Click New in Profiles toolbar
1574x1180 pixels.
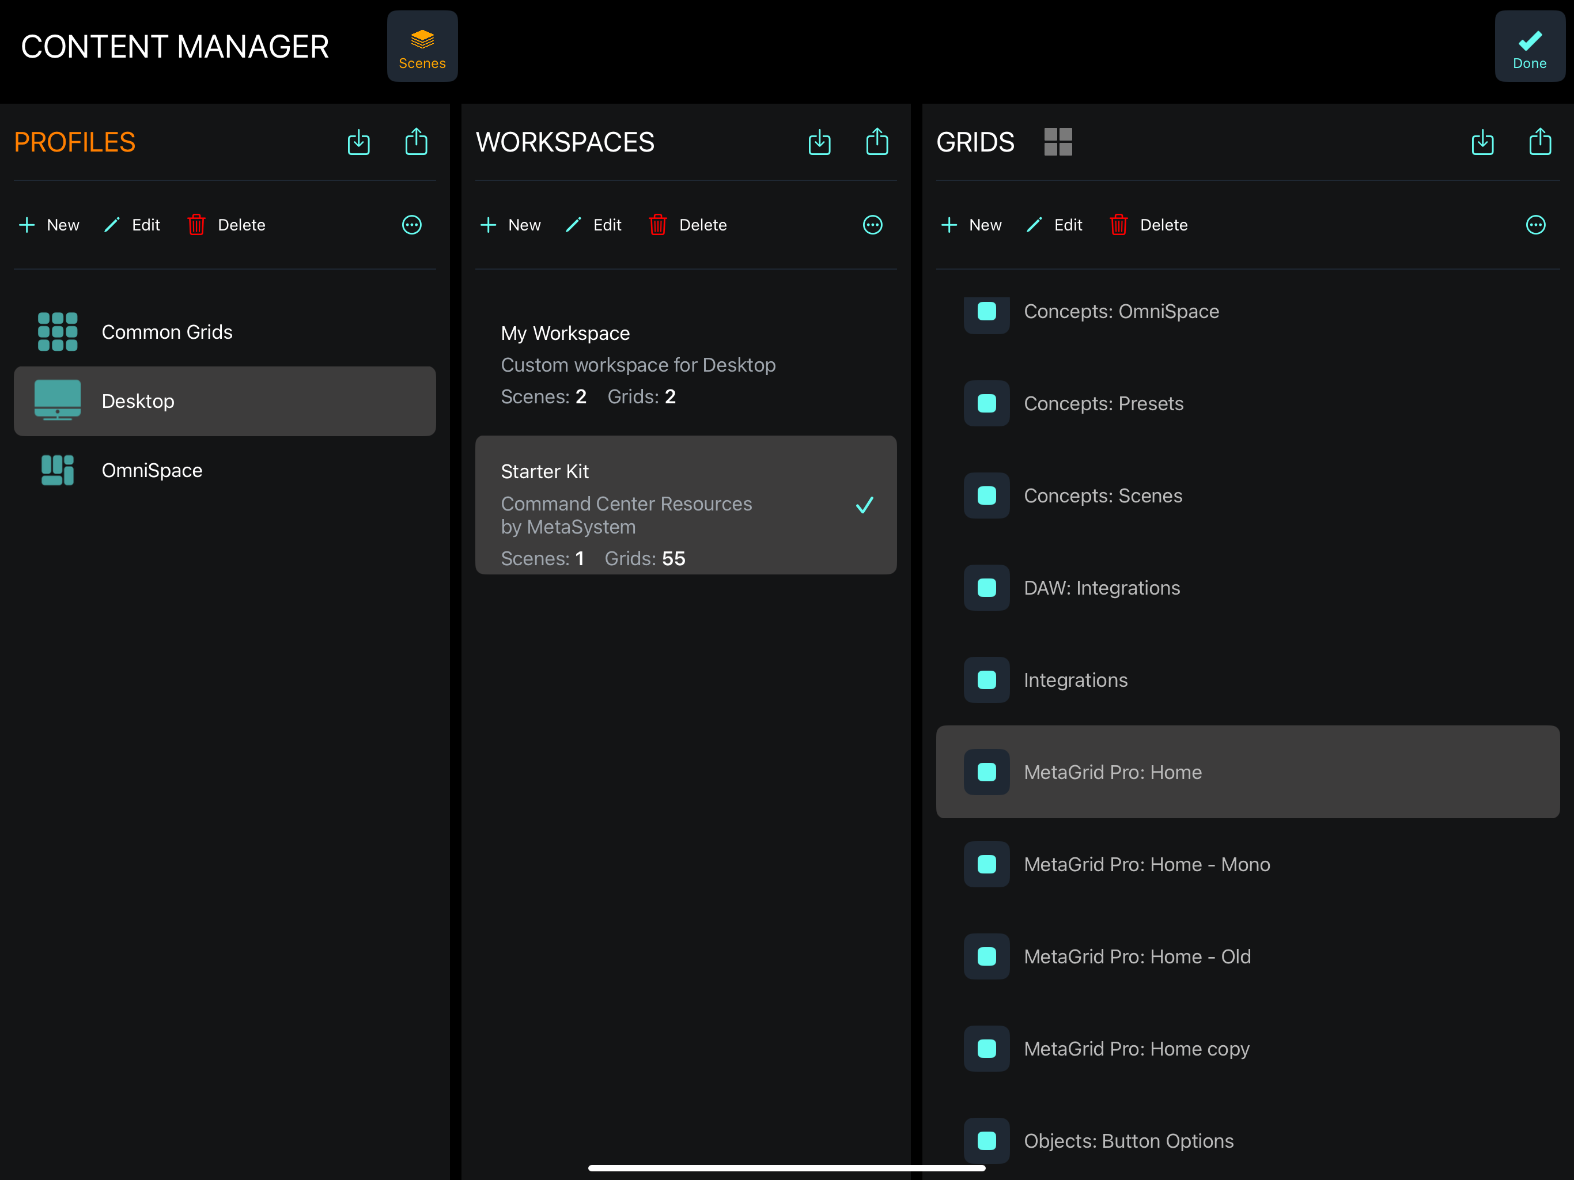pos(49,225)
